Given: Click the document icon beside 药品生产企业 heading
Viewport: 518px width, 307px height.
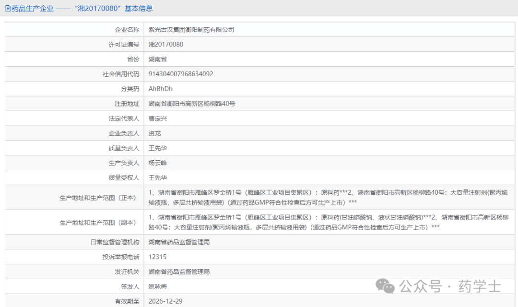Looking at the screenshot, I should coord(8,8).
